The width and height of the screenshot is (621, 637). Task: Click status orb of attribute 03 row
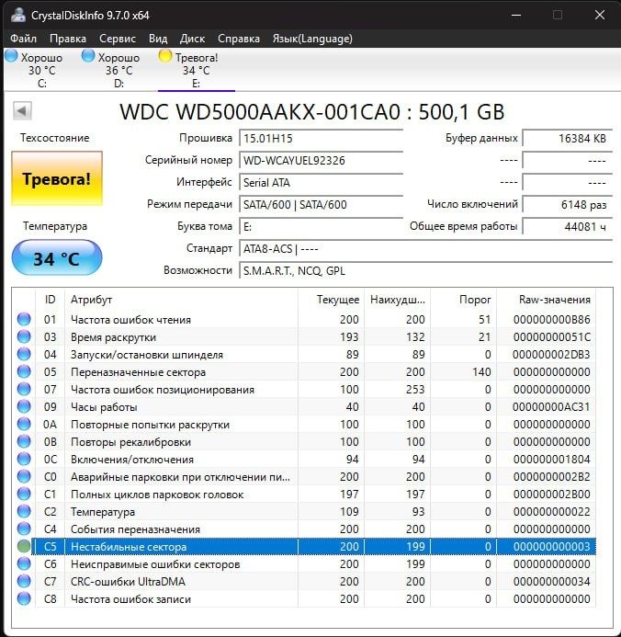[24, 336]
